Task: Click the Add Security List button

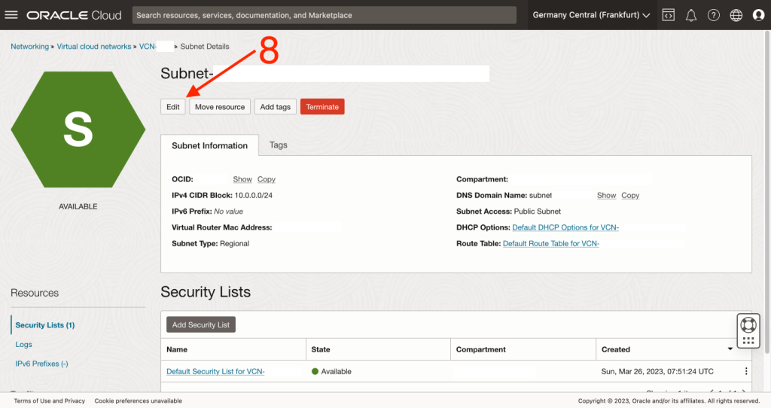Action: point(201,324)
